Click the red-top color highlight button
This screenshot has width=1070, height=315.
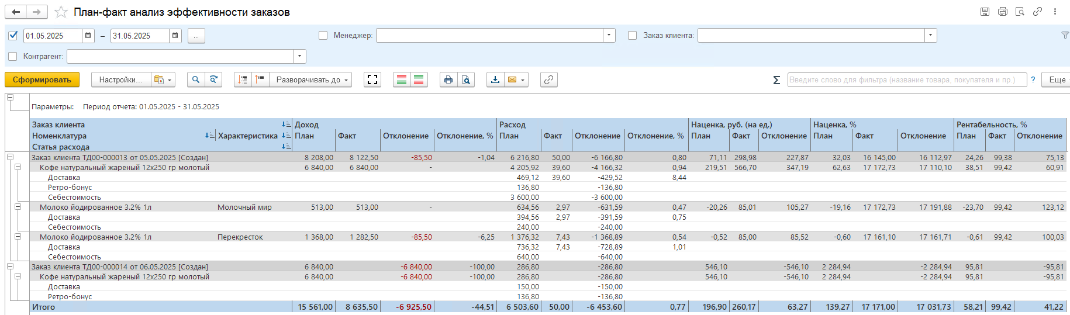[x=402, y=80]
